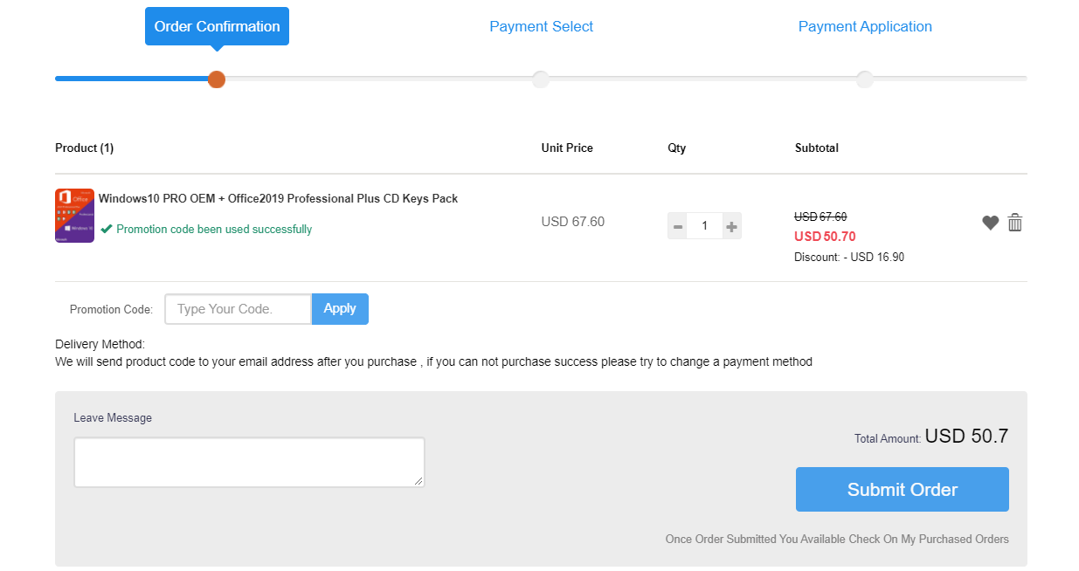Click into the Leave Message text box

(249, 462)
